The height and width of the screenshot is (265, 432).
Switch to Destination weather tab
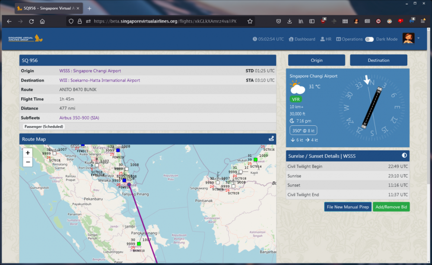click(378, 60)
